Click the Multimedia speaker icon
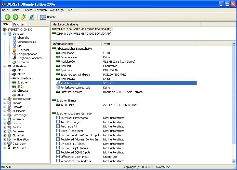237x170 pixels. [9, 111]
